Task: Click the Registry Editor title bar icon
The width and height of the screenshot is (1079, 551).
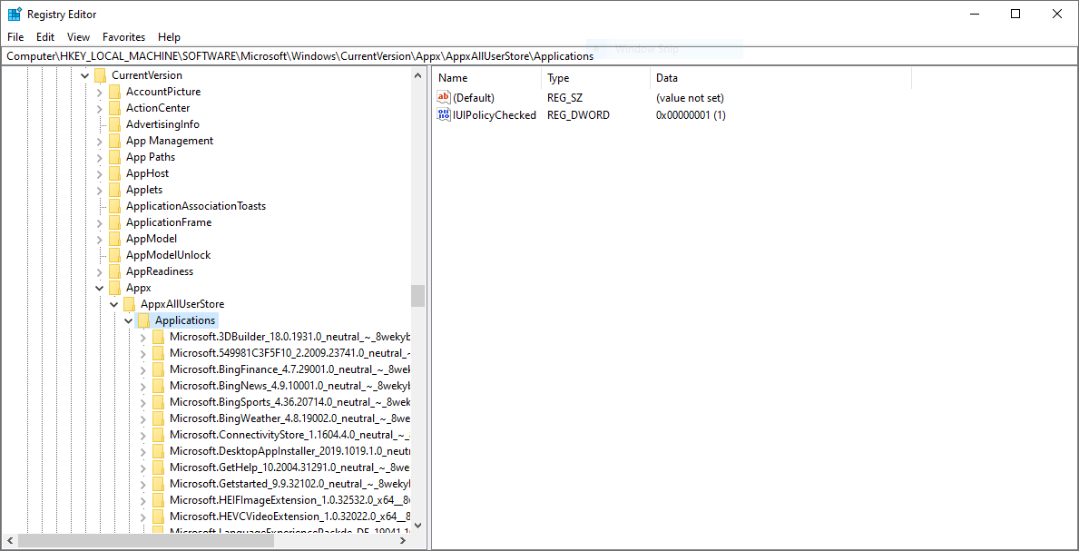Action: click(x=13, y=14)
